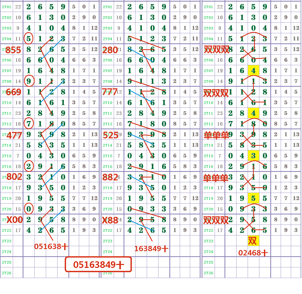Click the red-circled 0 in row 2720

coord(29,209)
